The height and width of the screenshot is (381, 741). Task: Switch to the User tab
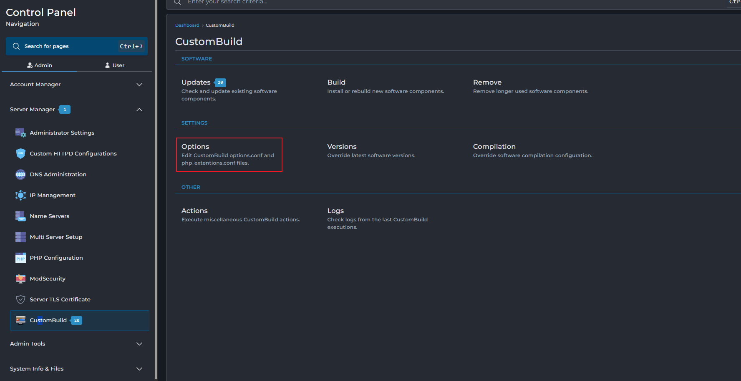pos(114,65)
